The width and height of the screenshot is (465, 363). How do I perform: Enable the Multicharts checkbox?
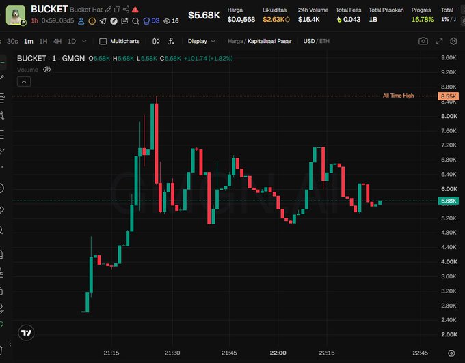(x=103, y=41)
